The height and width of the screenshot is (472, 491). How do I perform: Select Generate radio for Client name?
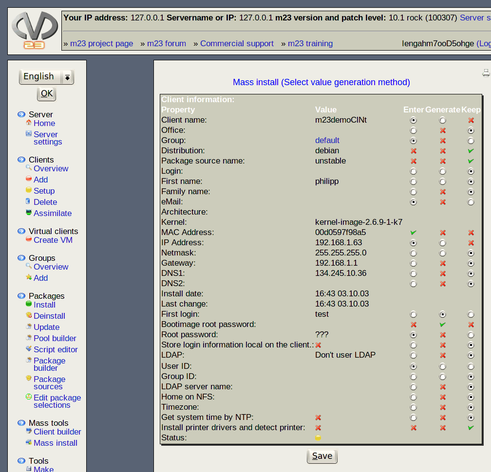442,120
